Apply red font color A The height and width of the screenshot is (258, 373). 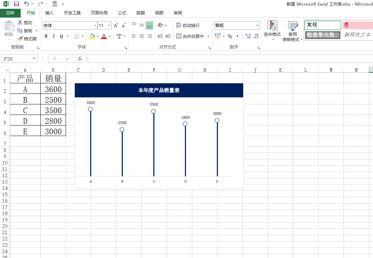tap(104, 36)
